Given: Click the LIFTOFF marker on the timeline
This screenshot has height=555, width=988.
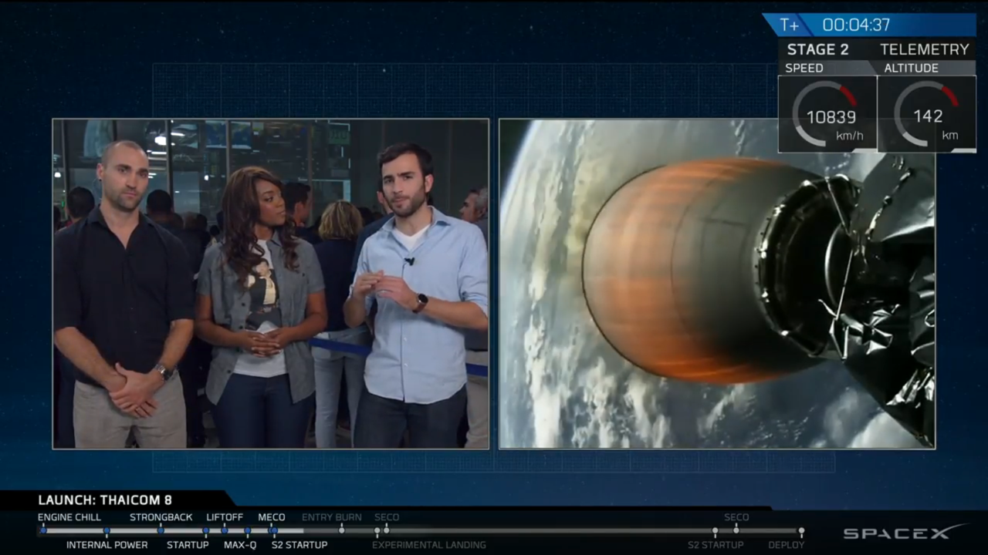Looking at the screenshot, I should click(224, 530).
